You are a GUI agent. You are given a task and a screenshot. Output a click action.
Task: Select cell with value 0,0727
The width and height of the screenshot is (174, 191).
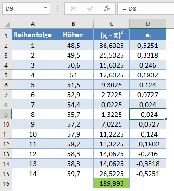[x=148, y=95]
